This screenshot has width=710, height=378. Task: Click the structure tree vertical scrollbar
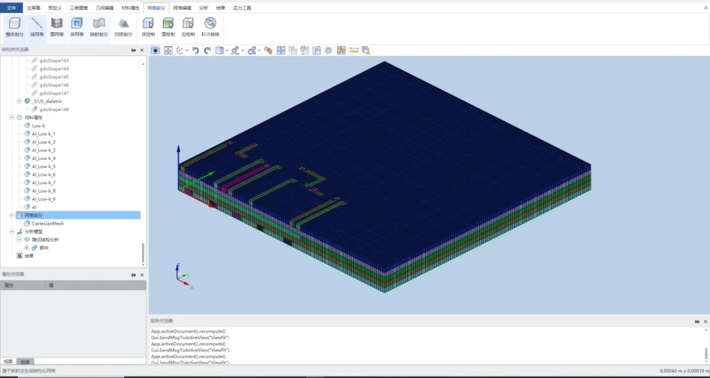tap(143, 252)
